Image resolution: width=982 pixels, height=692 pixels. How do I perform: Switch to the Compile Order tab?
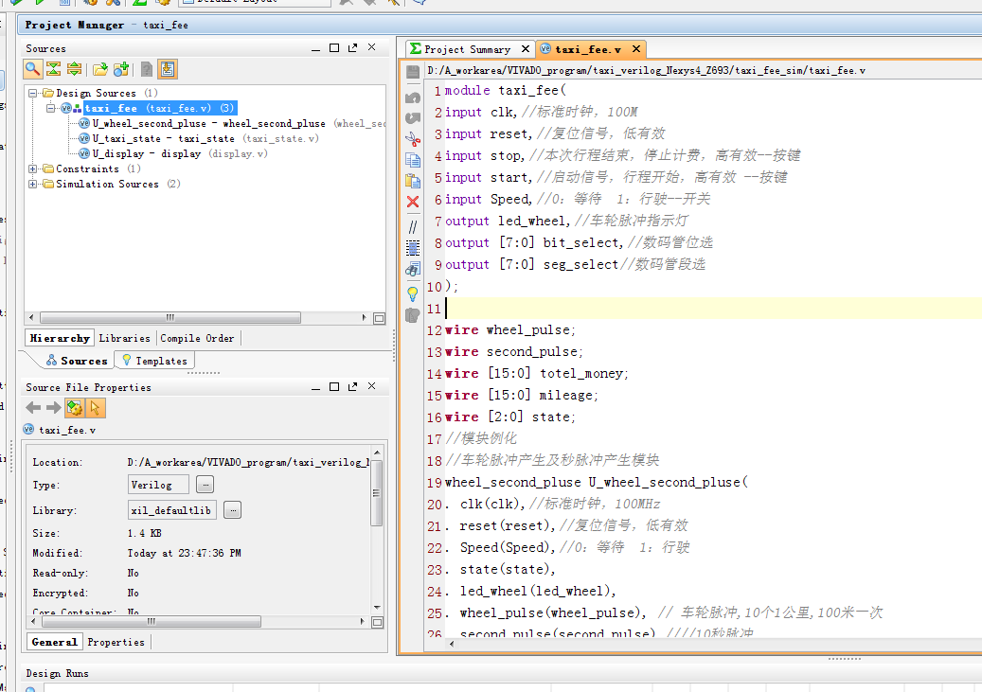(197, 338)
